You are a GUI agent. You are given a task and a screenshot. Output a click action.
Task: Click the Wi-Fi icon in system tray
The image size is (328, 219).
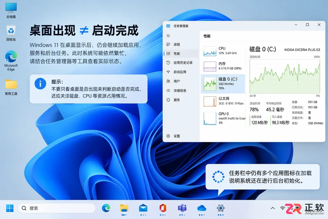coord(283,208)
